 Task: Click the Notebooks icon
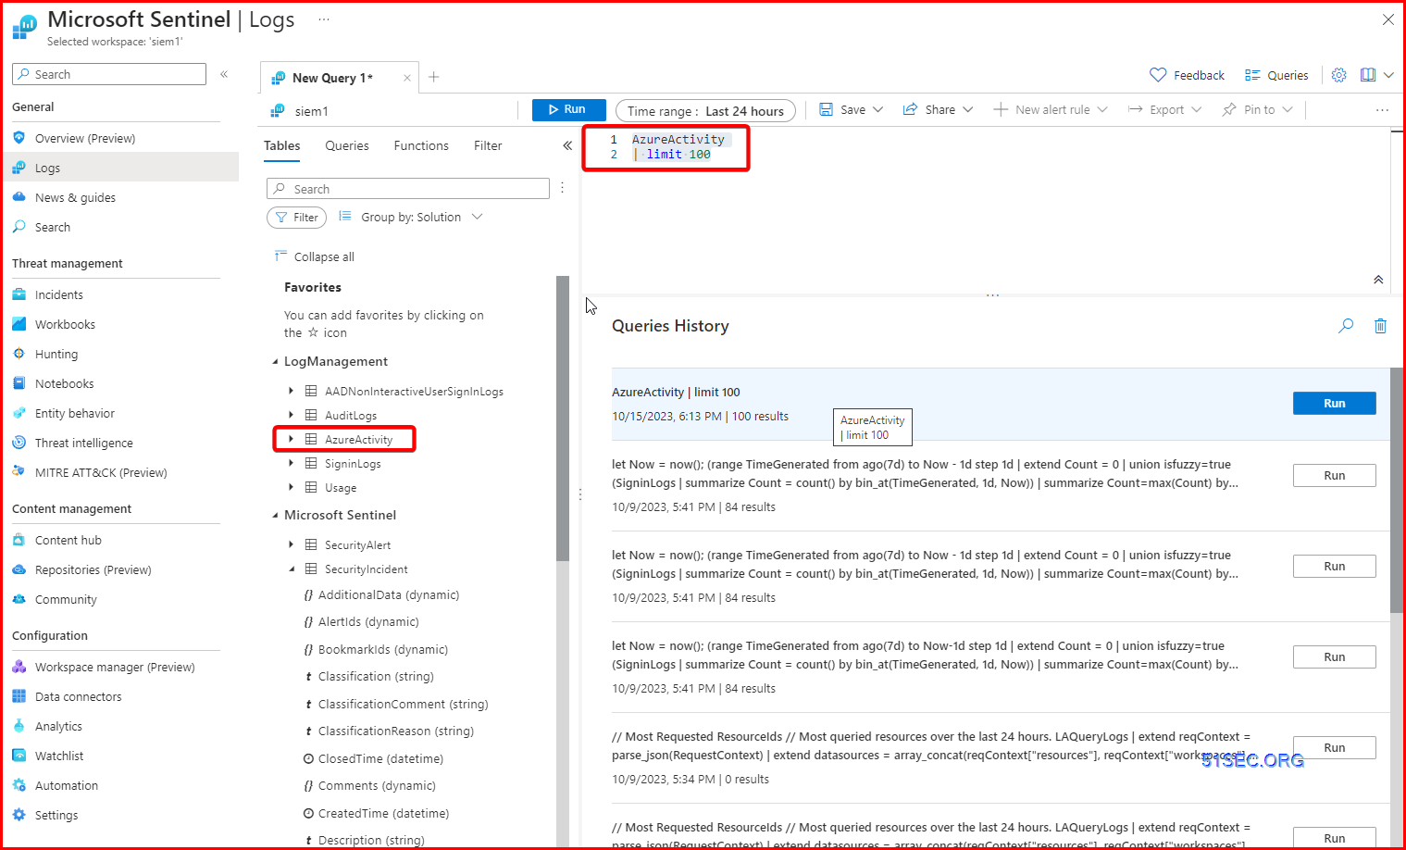19,383
